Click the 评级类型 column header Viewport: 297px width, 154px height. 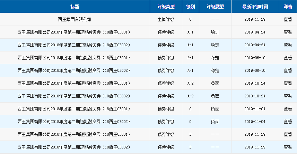(x=166, y=7)
